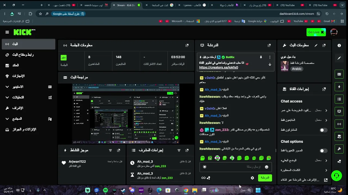Edit stream info with the معلومات البث pencil

coord(316,45)
